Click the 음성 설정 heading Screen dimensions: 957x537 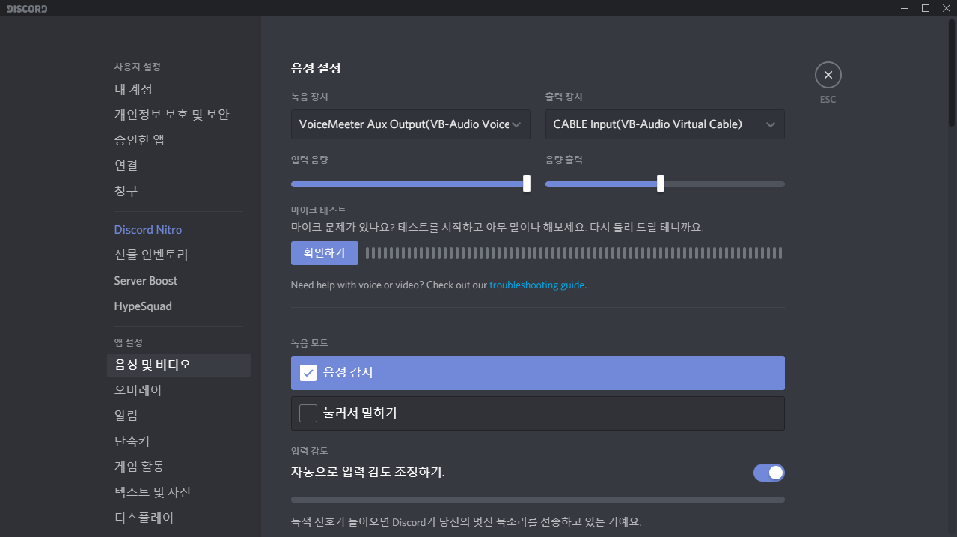(316, 68)
